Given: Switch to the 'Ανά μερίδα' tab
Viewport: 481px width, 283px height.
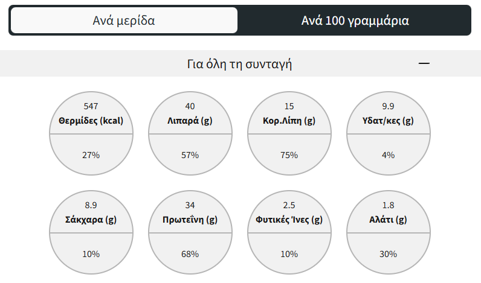Looking at the screenshot, I should tap(124, 21).
